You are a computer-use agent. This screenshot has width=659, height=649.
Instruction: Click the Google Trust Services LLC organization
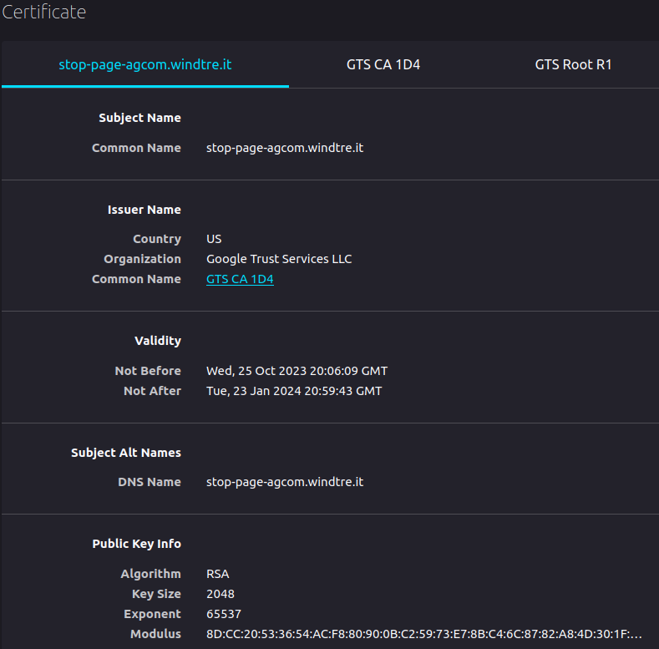279,259
